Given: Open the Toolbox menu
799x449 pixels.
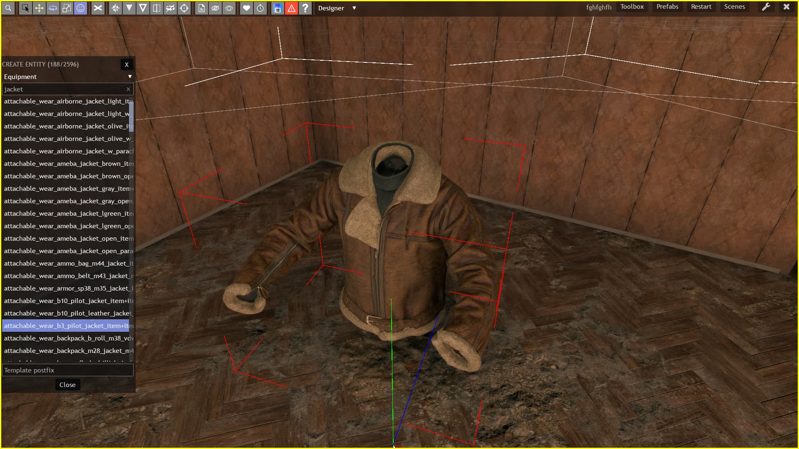Looking at the screenshot, I should 632,7.
